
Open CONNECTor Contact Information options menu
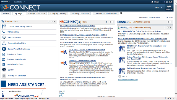coord(169,22)
